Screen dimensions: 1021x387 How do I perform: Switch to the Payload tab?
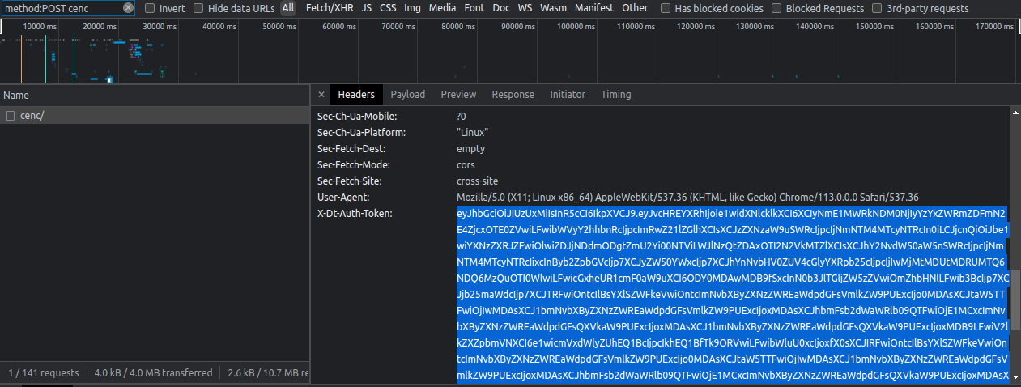pyautogui.click(x=408, y=95)
